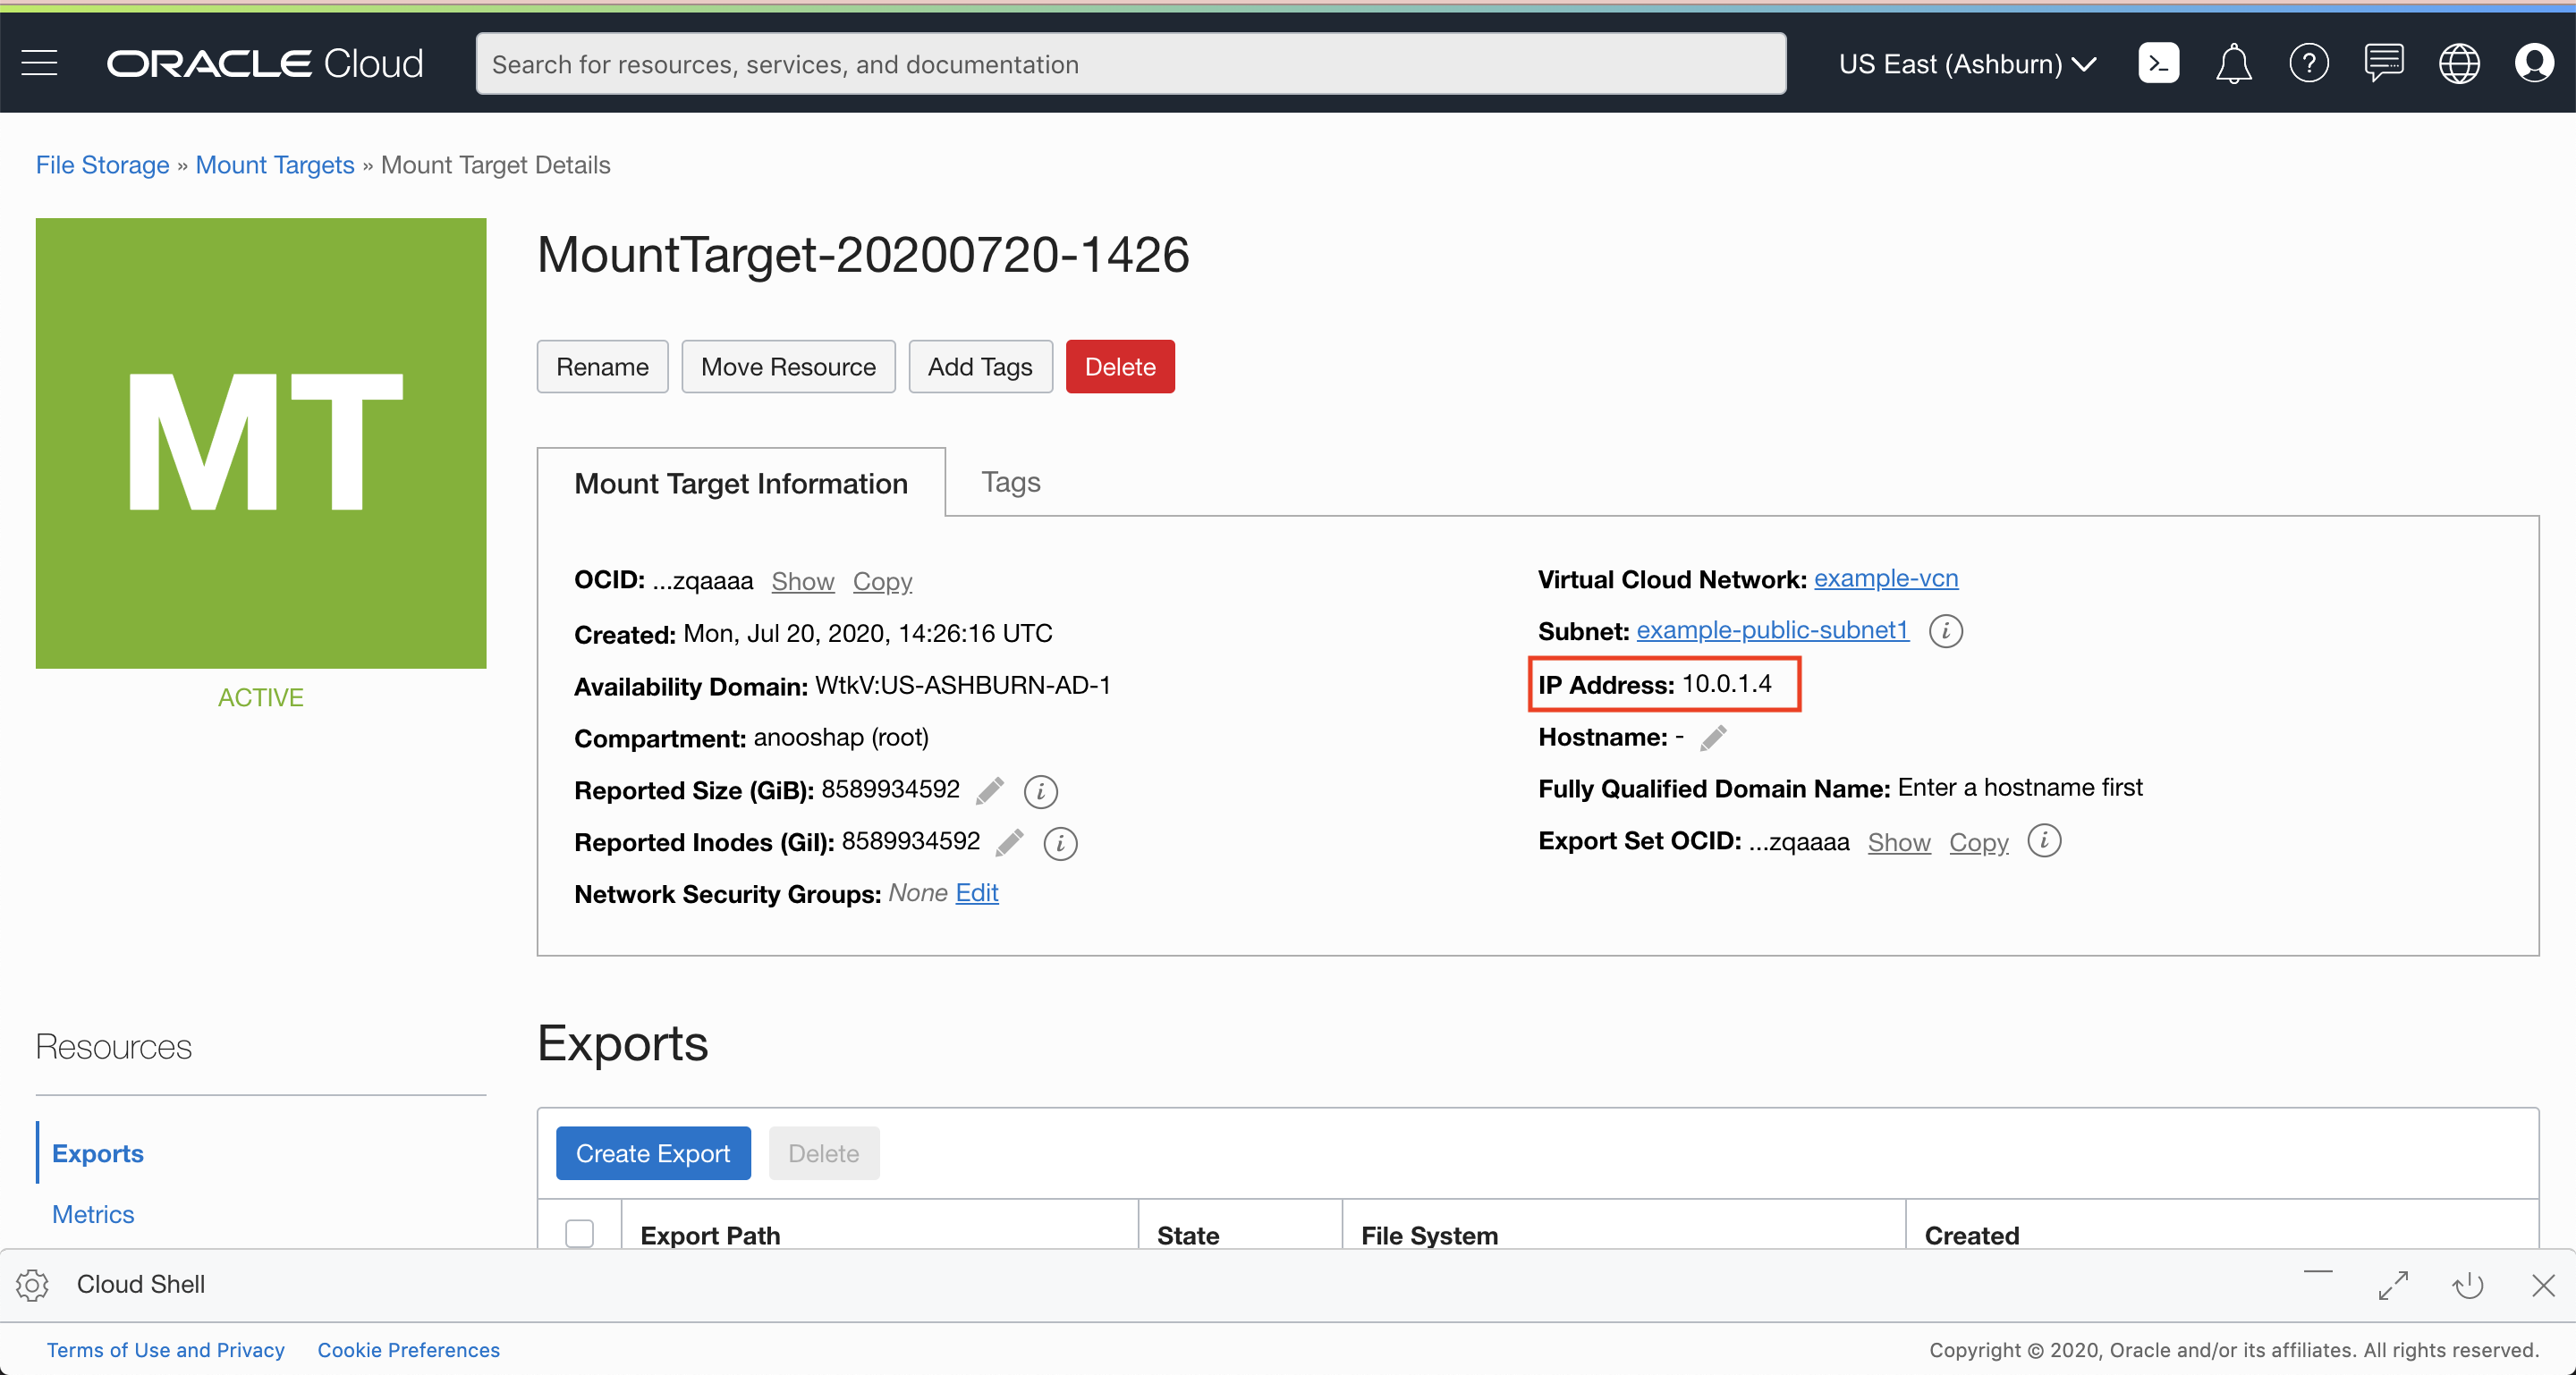This screenshot has width=2576, height=1375.
Task: Switch to the Tags tab
Action: 1010,483
